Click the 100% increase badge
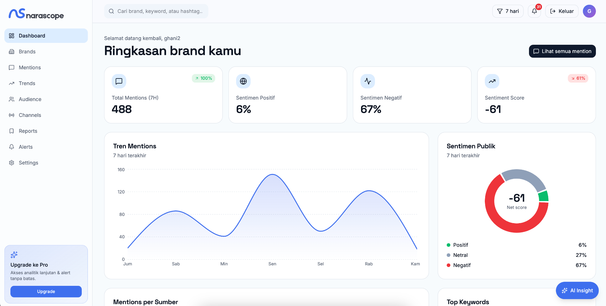The height and width of the screenshot is (306, 606). tap(204, 78)
